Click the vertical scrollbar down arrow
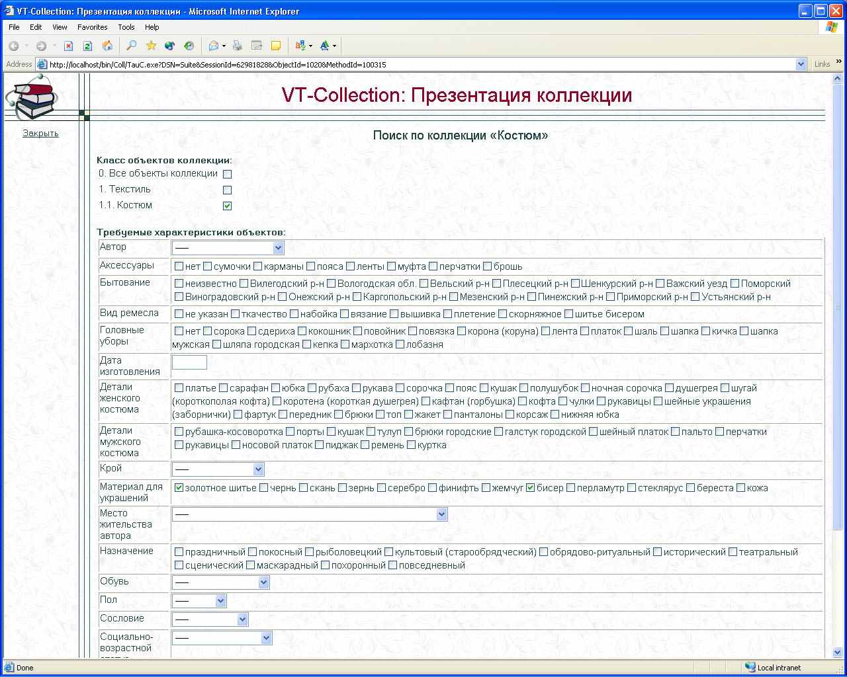847x677 pixels. pos(838,652)
